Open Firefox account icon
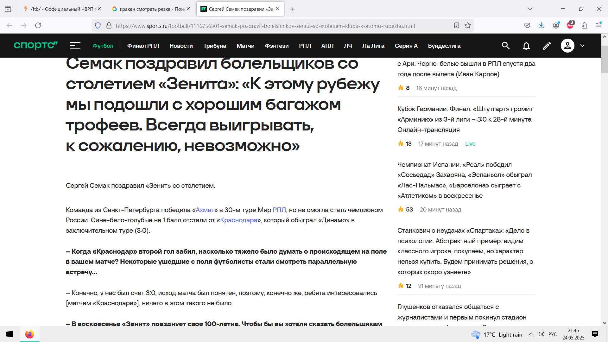Image resolution: width=608 pixels, height=342 pixels. point(556,25)
